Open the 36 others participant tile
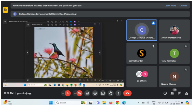 point(142,76)
